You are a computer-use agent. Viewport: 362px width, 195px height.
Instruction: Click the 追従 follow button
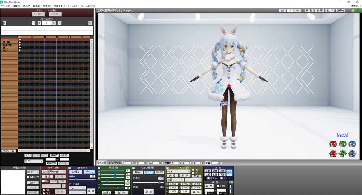click(x=230, y=173)
